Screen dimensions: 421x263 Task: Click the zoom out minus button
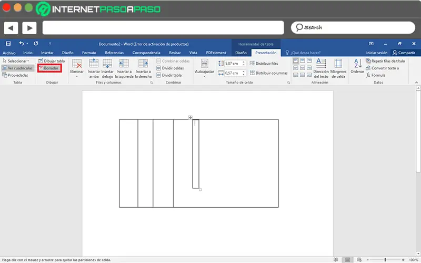point(367,260)
